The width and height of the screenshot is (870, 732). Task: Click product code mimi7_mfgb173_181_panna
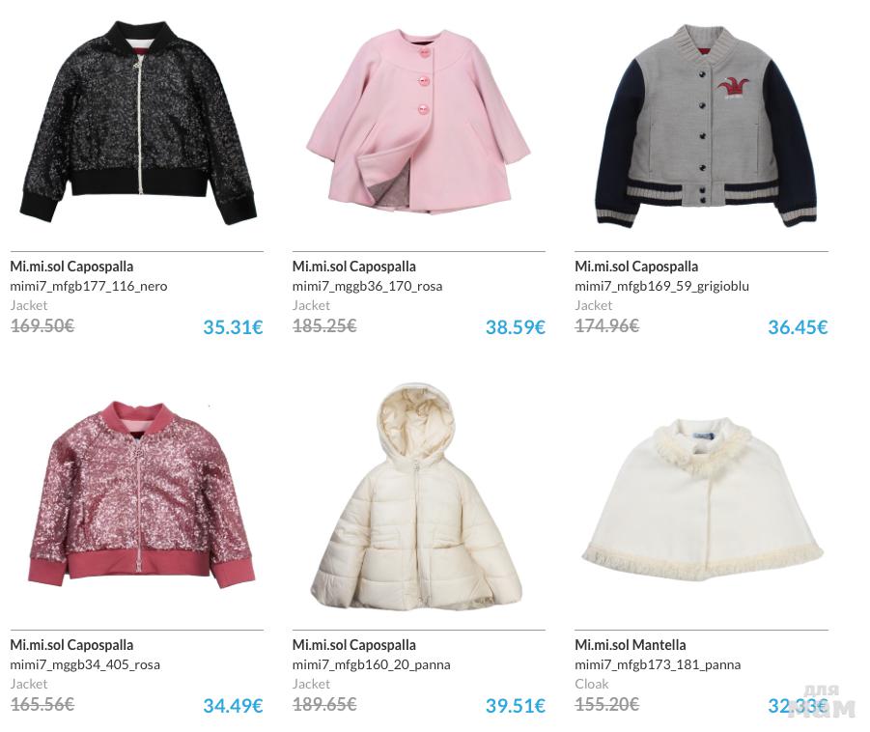[x=658, y=664]
